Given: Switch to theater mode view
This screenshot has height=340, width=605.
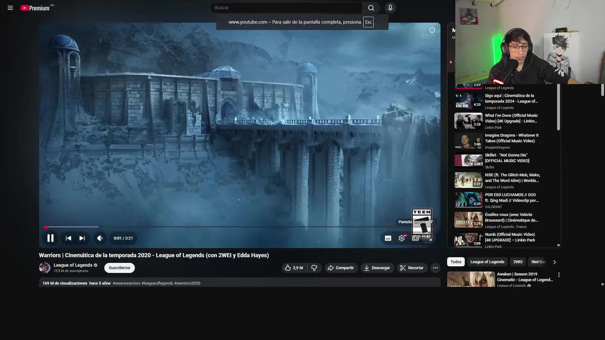Looking at the screenshot, I should click(415, 238).
